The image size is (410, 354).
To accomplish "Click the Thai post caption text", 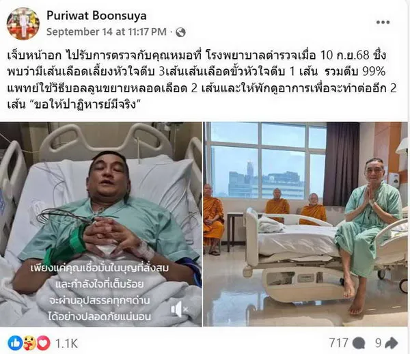I will pyautogui.click(x=202, y=80).
